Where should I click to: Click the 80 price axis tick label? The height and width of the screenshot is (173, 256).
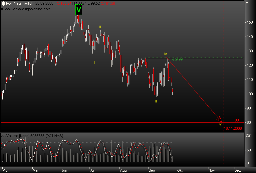pyautogui.click(x=249, y=122)
